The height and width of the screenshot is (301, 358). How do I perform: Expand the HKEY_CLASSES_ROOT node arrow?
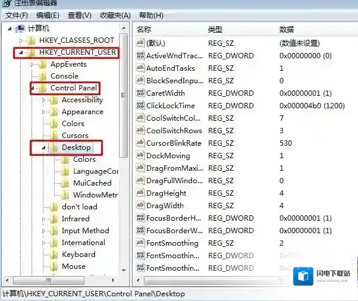[21, 40]
